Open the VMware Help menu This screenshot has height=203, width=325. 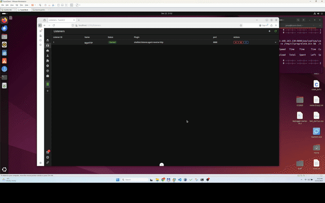click(27, 5)
